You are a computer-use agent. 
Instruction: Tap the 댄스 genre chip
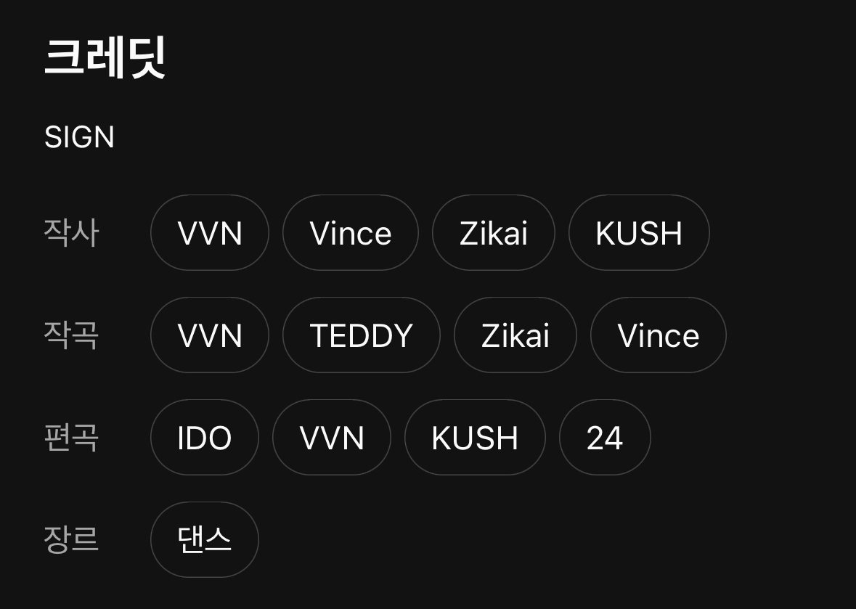pyautogui.click(x=204, y=539)
